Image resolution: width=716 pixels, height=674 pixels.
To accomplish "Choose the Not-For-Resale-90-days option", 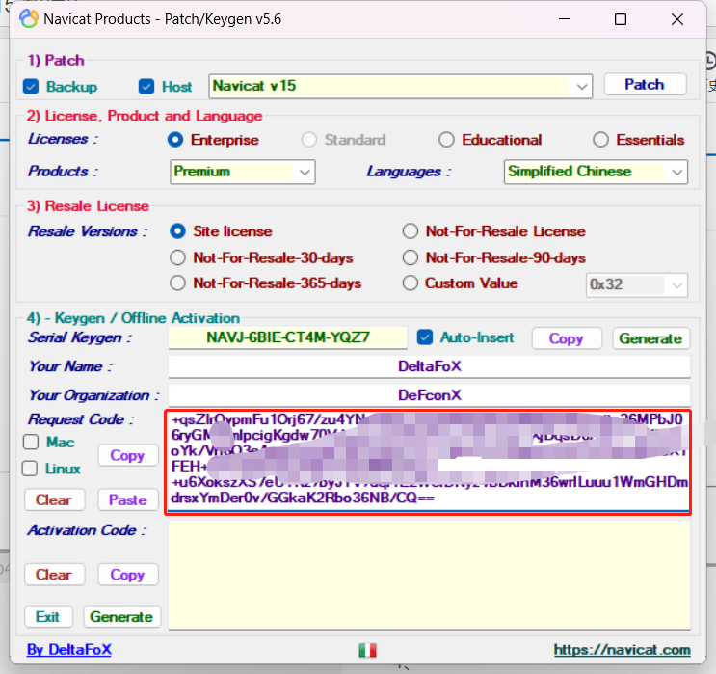I will pos(411,257).
